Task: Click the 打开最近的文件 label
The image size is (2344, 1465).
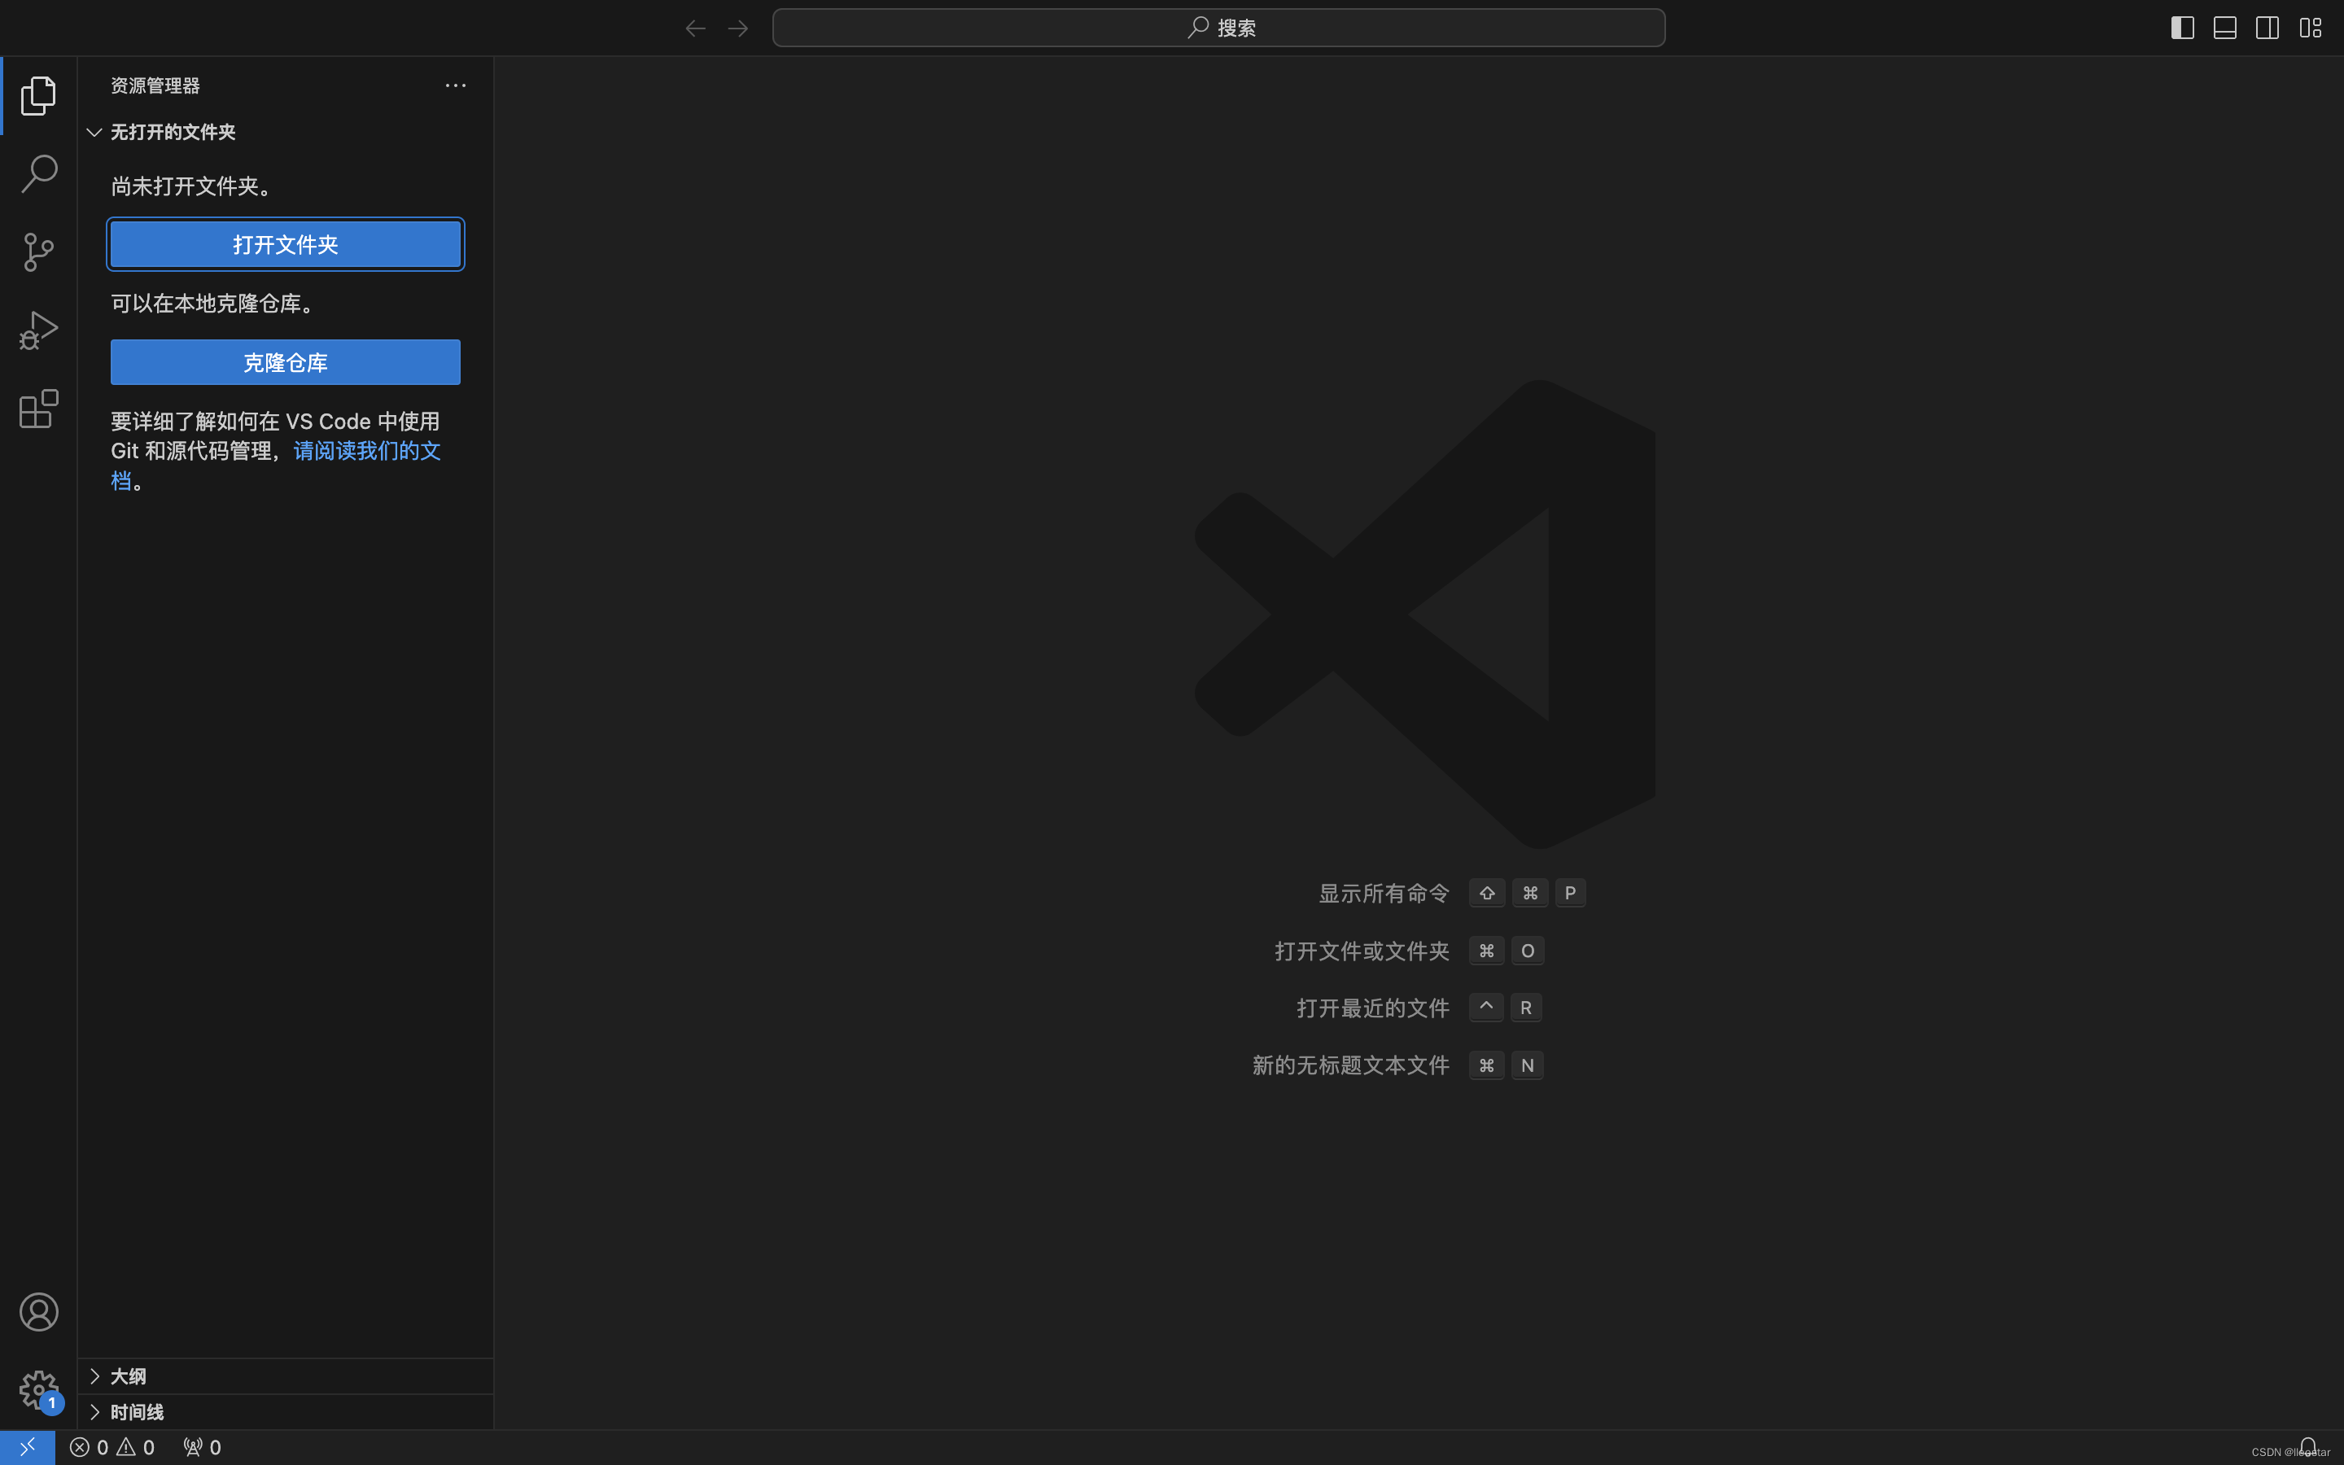Action: 1374,1008
